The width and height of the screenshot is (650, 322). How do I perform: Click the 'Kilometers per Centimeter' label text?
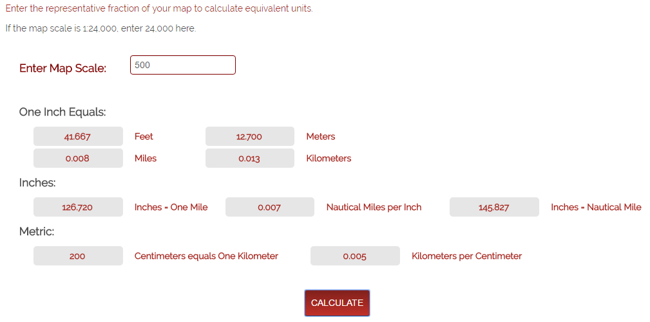tap(466, 256)
